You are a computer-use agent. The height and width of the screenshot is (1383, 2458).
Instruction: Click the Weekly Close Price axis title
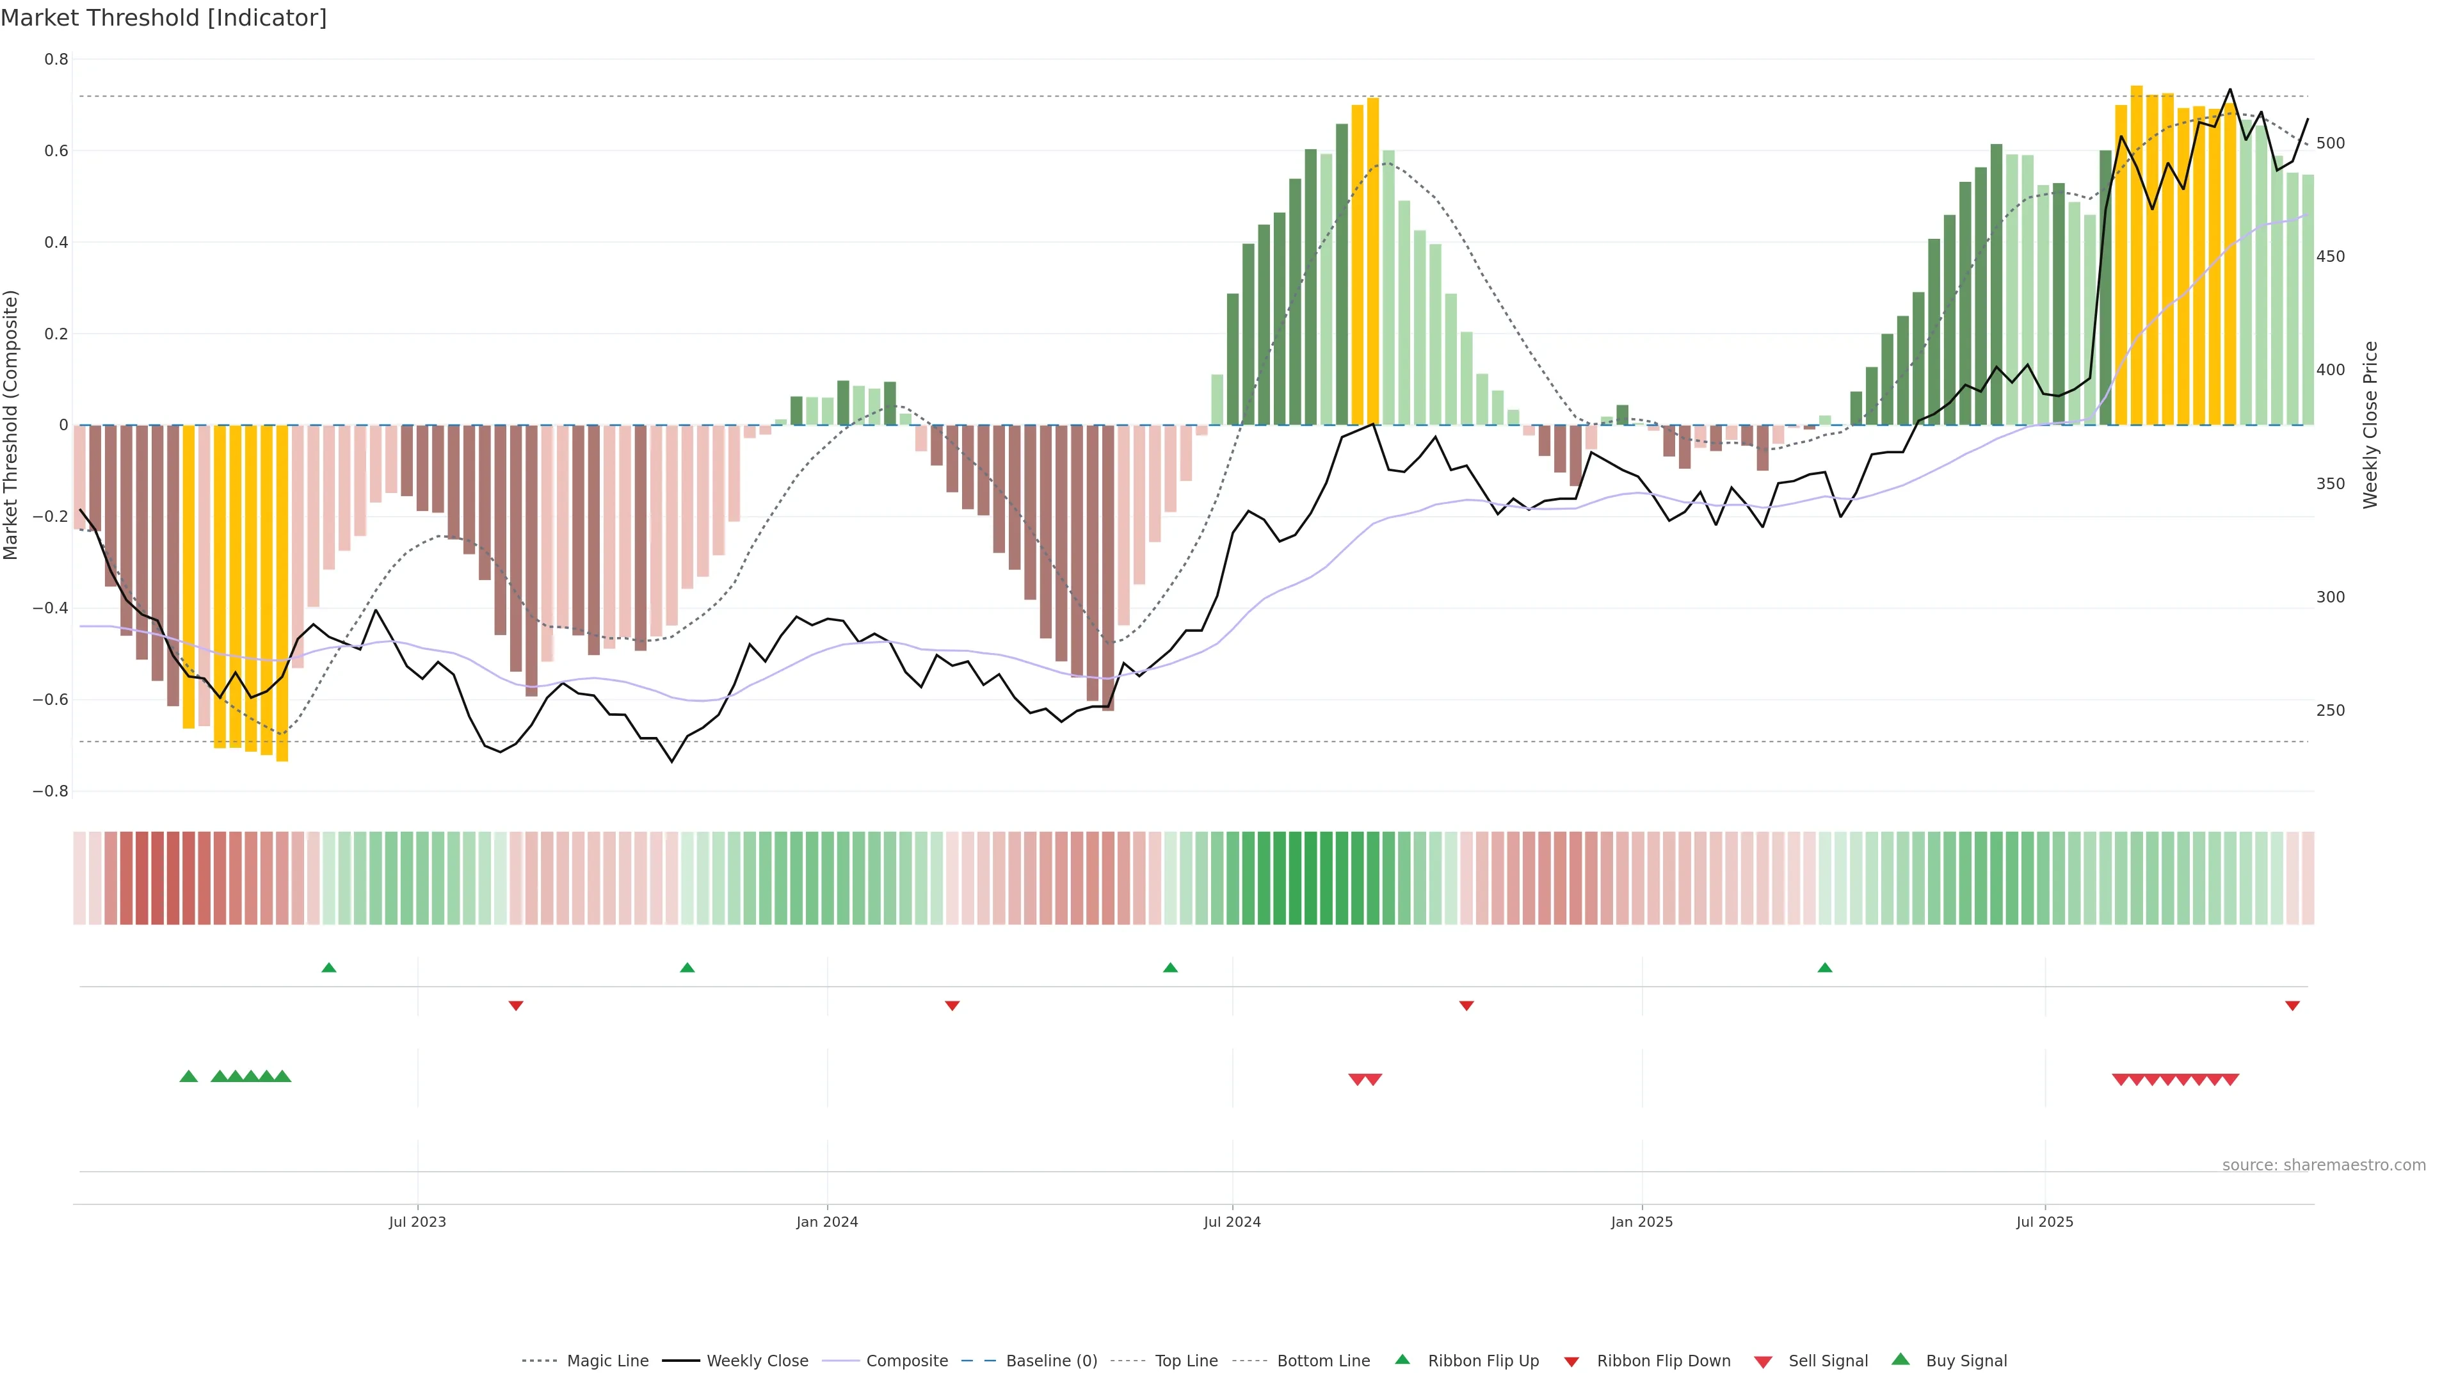coord(2370,425)
